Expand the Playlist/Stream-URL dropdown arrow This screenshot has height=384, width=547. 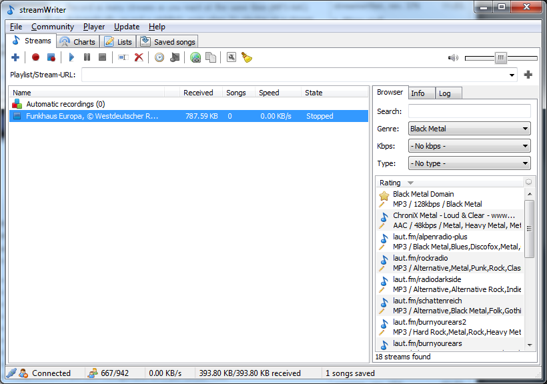click(x=512, y=75)
